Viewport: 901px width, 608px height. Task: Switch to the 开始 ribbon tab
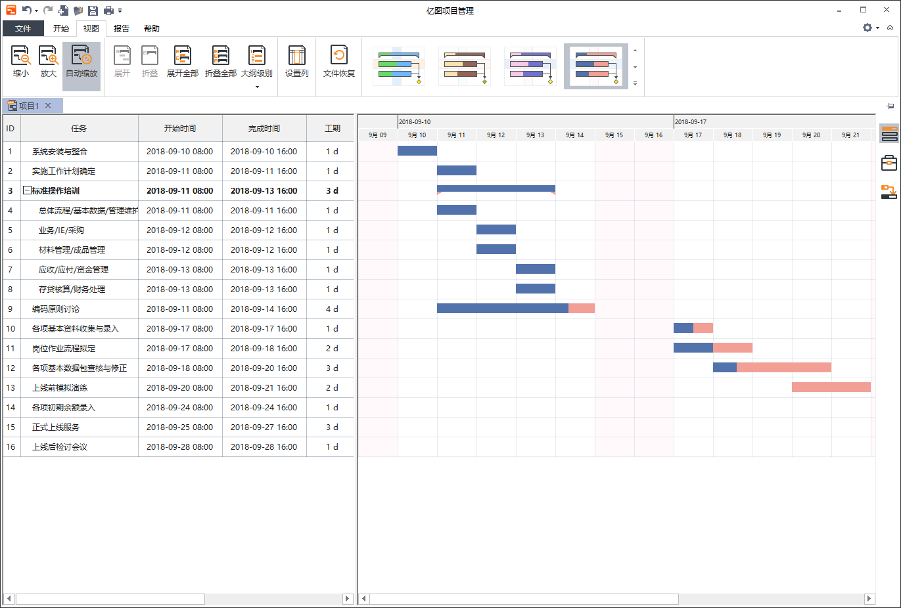61,29
